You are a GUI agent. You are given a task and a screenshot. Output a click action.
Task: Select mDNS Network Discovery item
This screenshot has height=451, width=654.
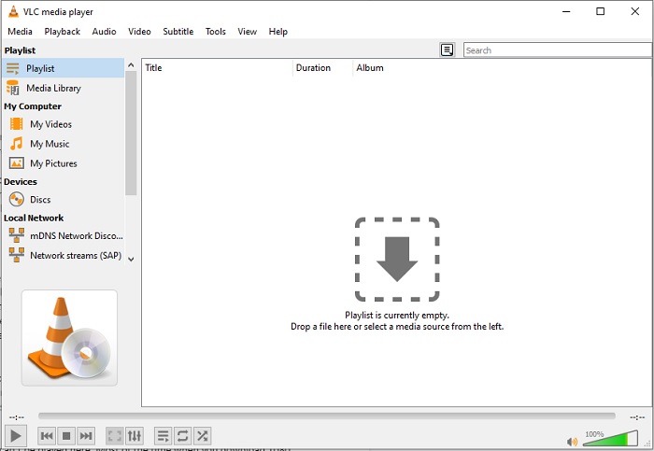pos(64,236)
